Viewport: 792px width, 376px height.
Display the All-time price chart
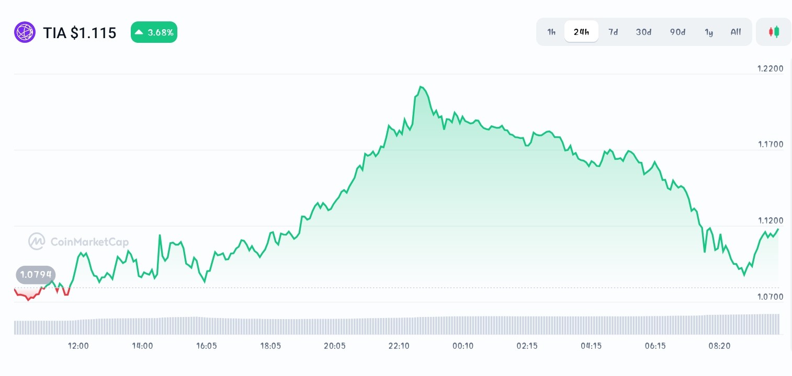(x=736, y=32)
